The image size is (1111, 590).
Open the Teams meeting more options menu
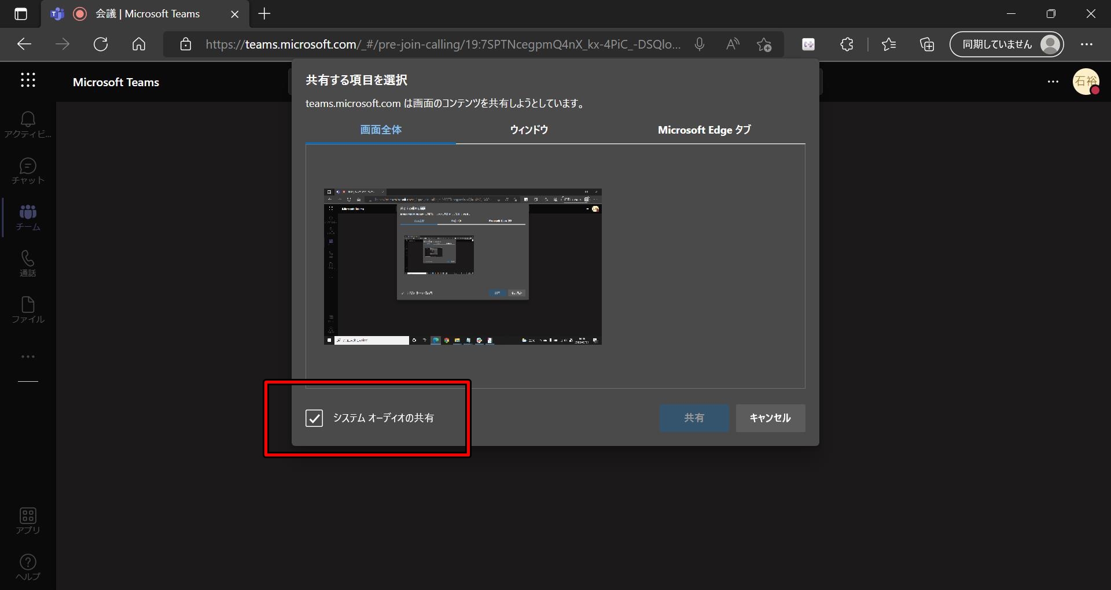pos(1052,82)
